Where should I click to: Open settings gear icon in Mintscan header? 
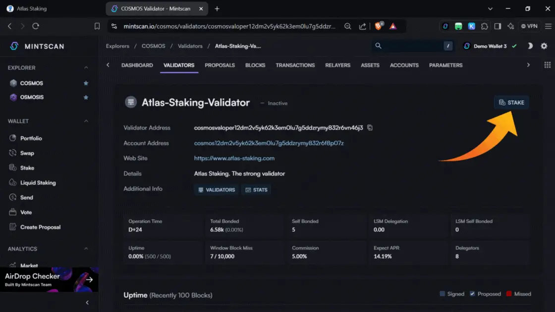pos(544,46)
